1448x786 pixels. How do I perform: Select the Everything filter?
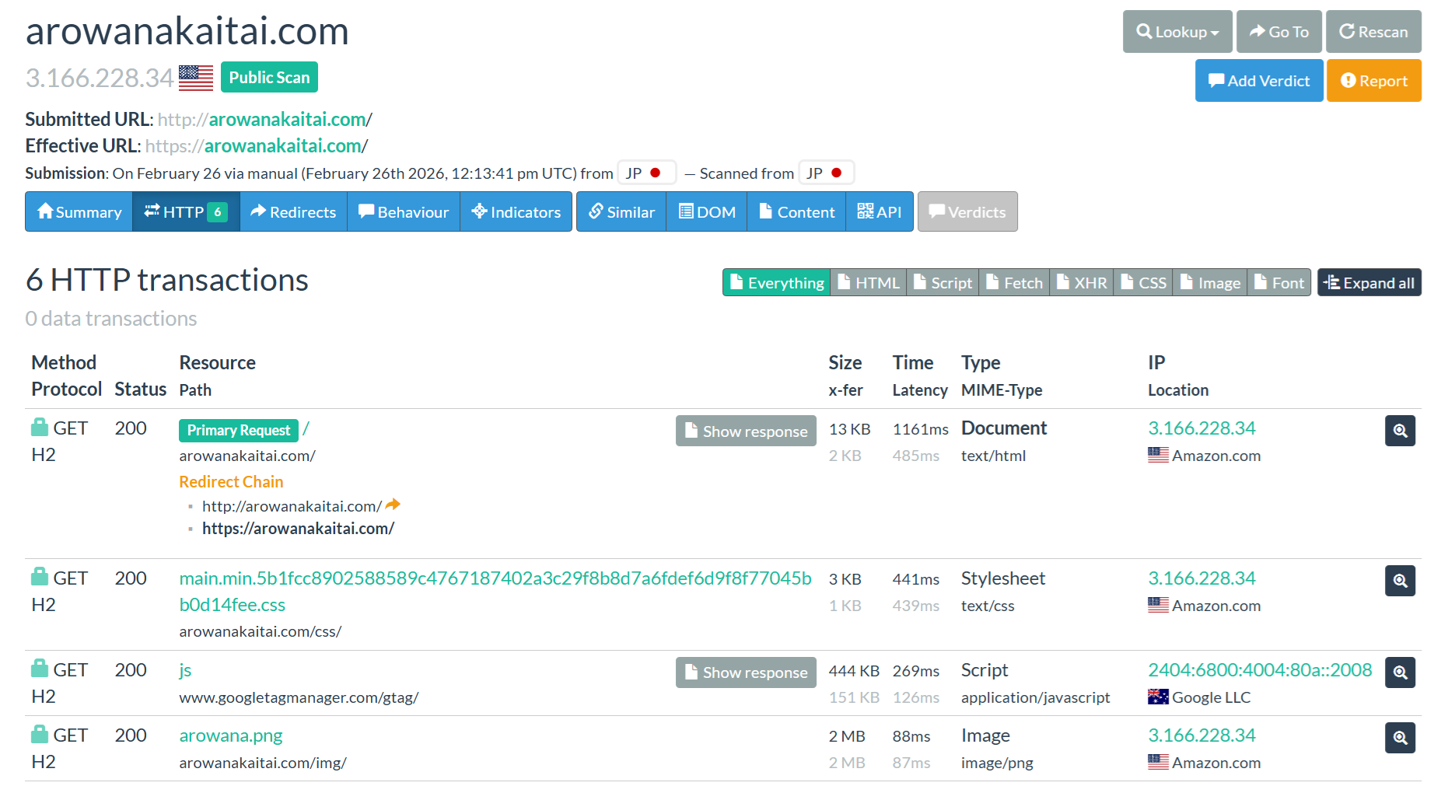click(x=776, y=283)
